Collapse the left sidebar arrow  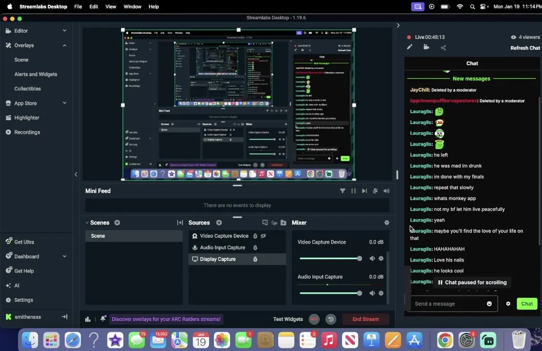point(76,174)
